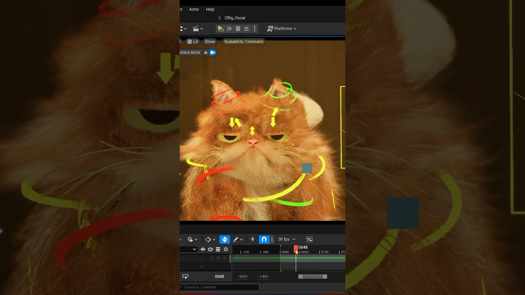
Task: Open snapping options three-dot menu
Action: point(272,239)
